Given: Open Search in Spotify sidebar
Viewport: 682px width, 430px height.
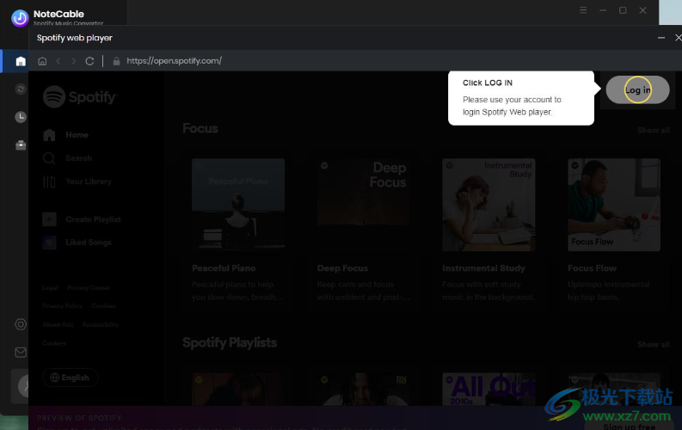Looking at the screenshot, I should tap(79, 158).
